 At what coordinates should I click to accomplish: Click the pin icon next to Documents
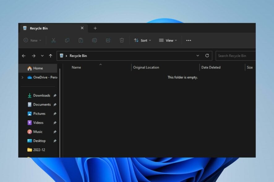pyautogui.click(x=55, y=105)
